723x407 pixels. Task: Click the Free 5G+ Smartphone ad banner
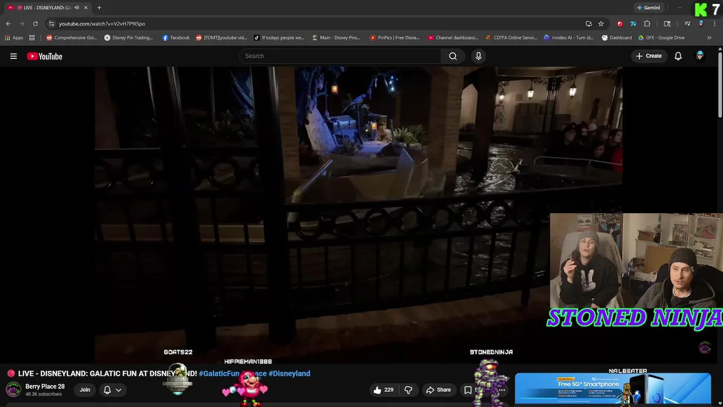tap(613, 389)
